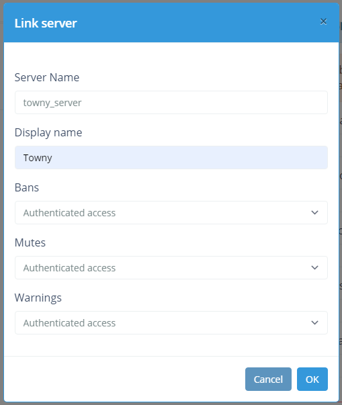The image size is (342, 405).
Task: Dismiss the dialog with Cancel
Action: pyautogui.click(x=268, y=379)
